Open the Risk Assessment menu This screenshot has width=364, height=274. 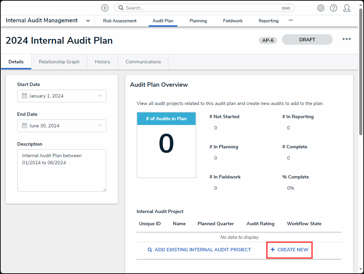tap(120, 21)
